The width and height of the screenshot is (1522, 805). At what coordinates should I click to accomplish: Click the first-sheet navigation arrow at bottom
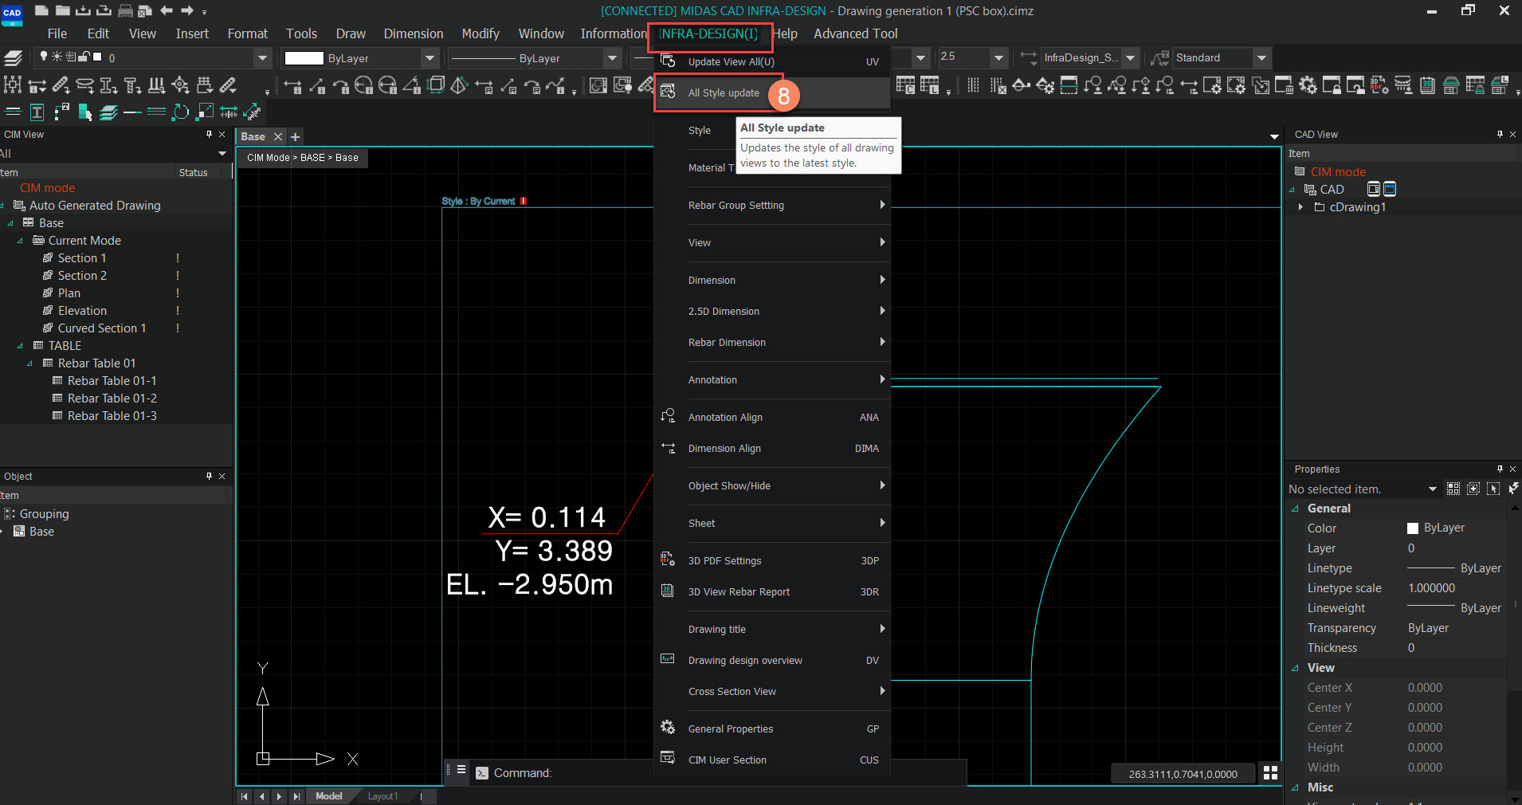(245, 796)
